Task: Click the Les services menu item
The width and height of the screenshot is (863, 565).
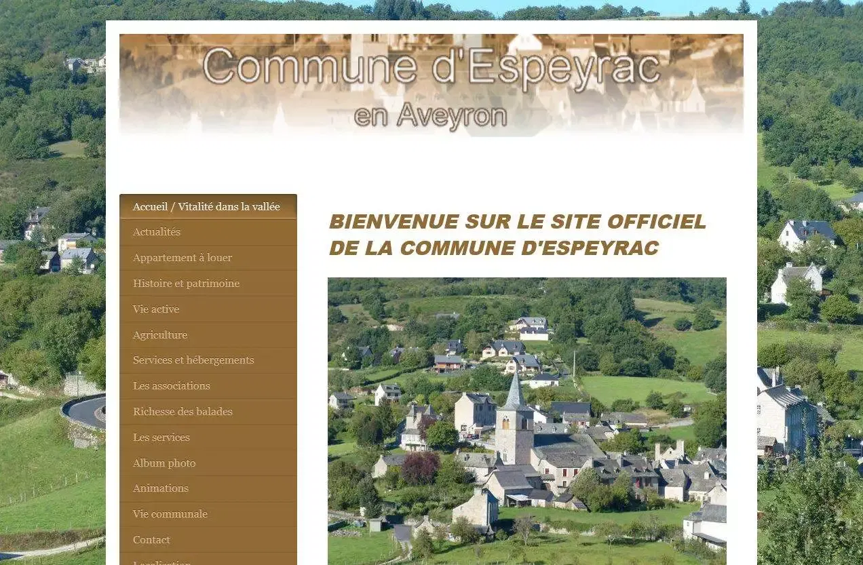Action: tap(161, 437)
